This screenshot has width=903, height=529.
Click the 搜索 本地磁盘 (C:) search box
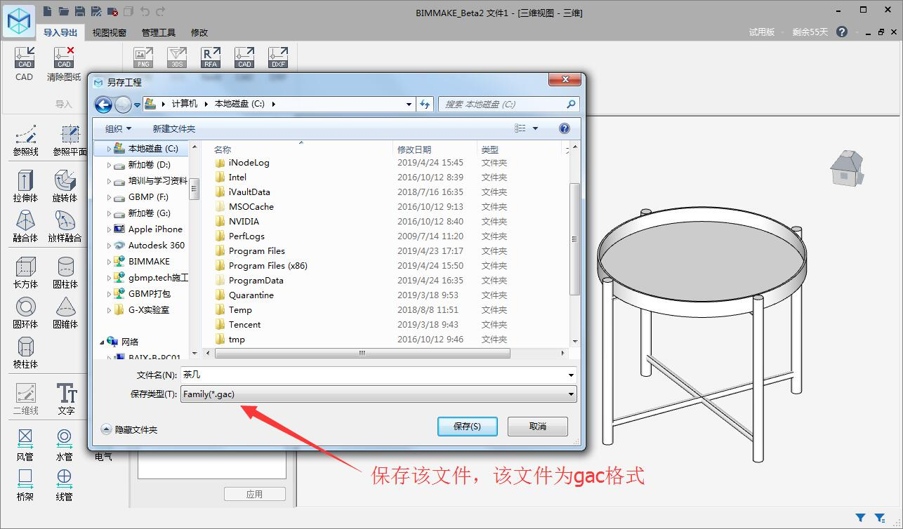coord(509,104)
